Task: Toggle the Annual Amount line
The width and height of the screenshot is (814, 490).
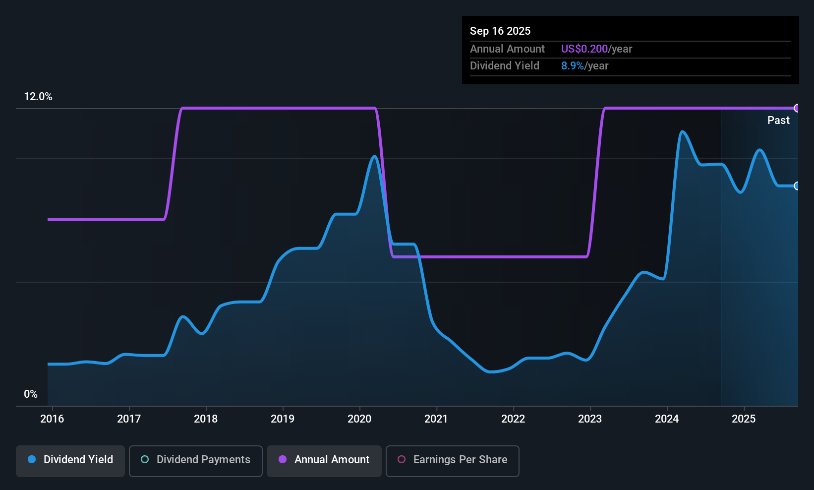Action: point(324,460)
